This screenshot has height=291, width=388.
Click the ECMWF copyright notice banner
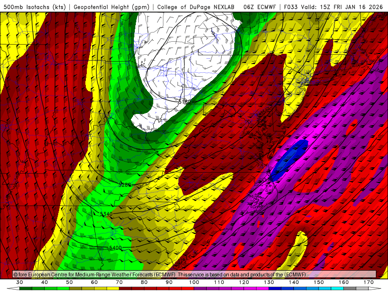tap(194, 275)
